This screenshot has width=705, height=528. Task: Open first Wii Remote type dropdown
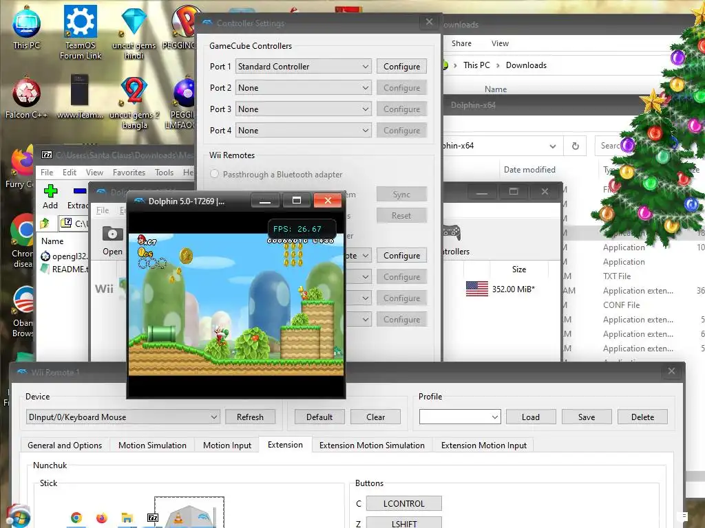coord(358,256)
